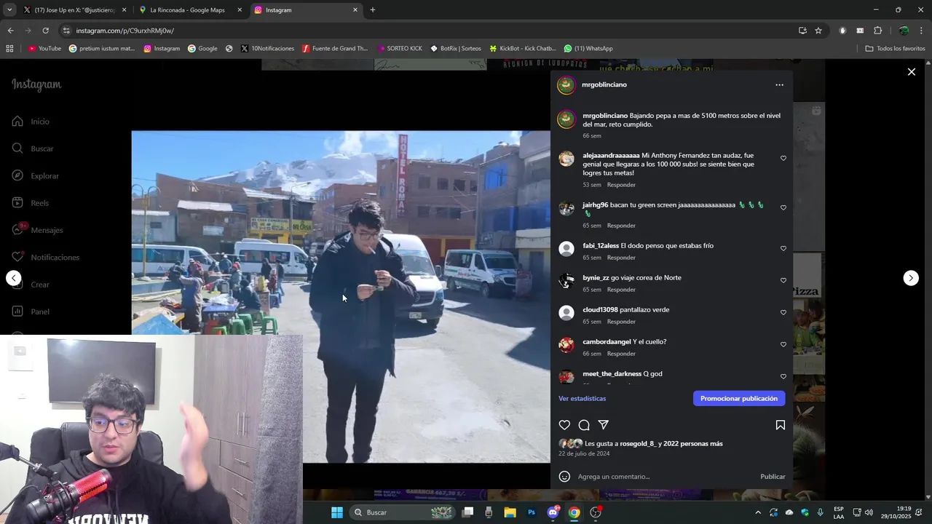Screen dimensions: 932x524
Task: Save the post with bookmark icon
Action: point(780,425)
